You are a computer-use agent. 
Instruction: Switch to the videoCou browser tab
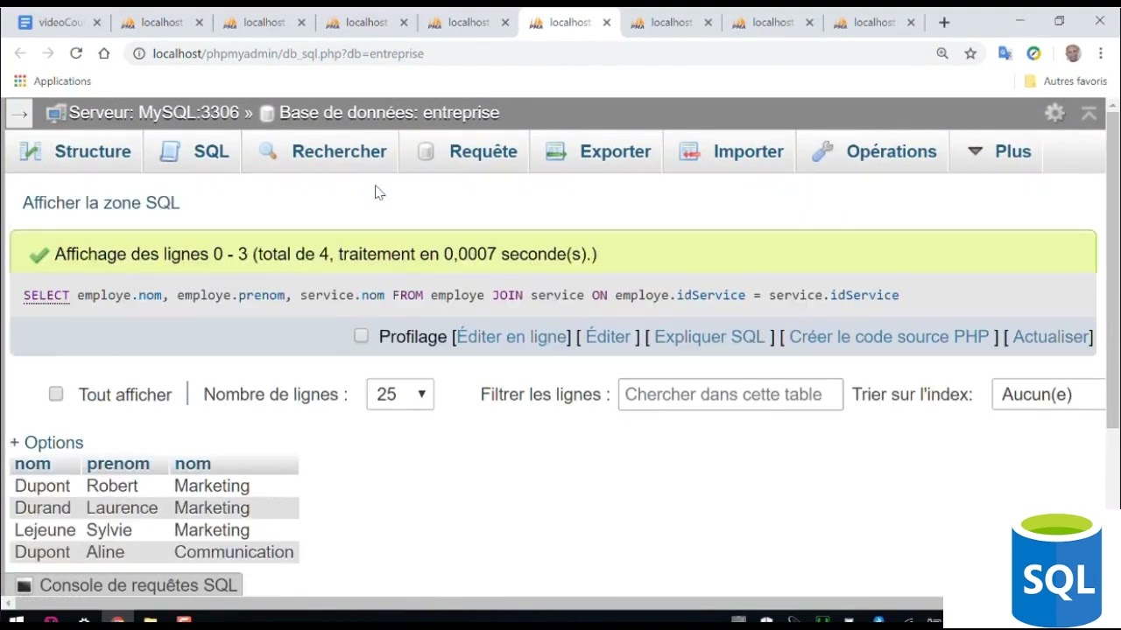pos(60,23)
